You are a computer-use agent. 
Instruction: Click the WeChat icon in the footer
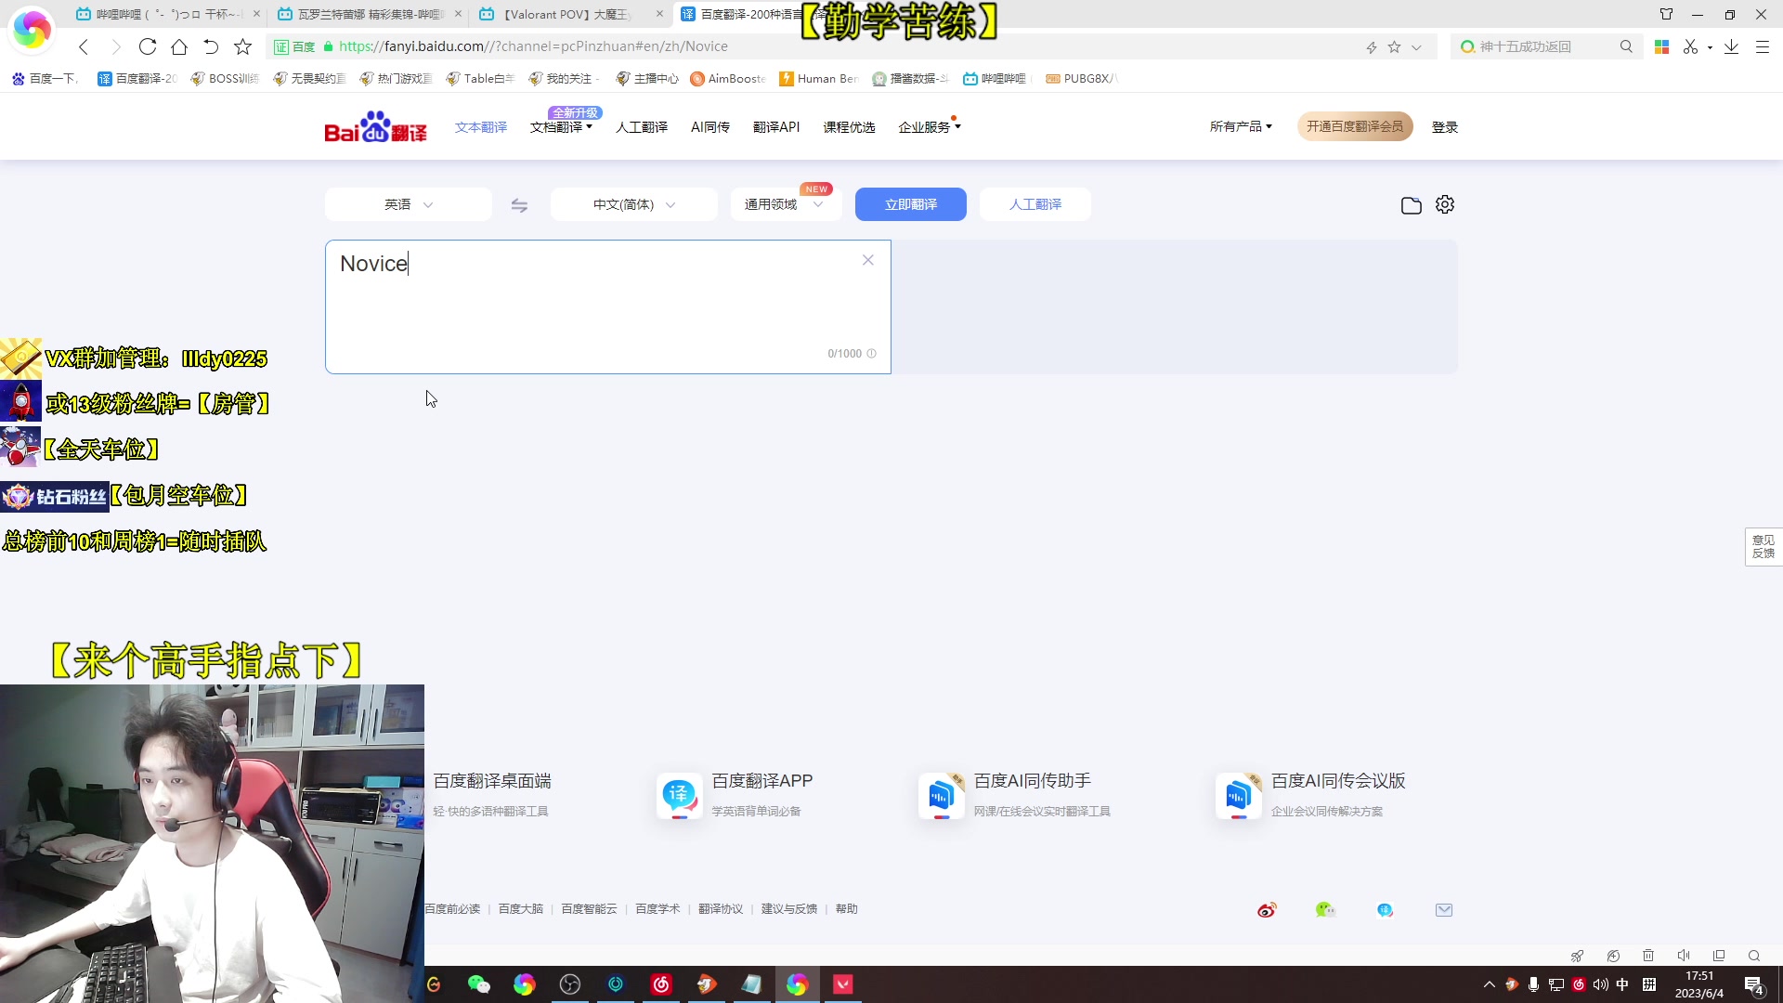1325,910
